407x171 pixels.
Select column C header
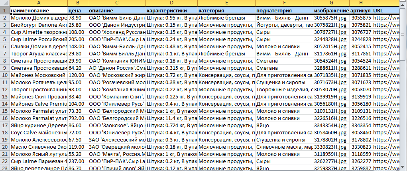tap(117, 3)
